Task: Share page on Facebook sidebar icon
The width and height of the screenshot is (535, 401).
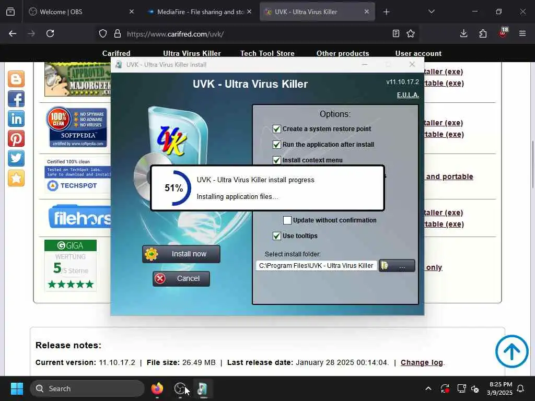Action: [x=16, y=99]
